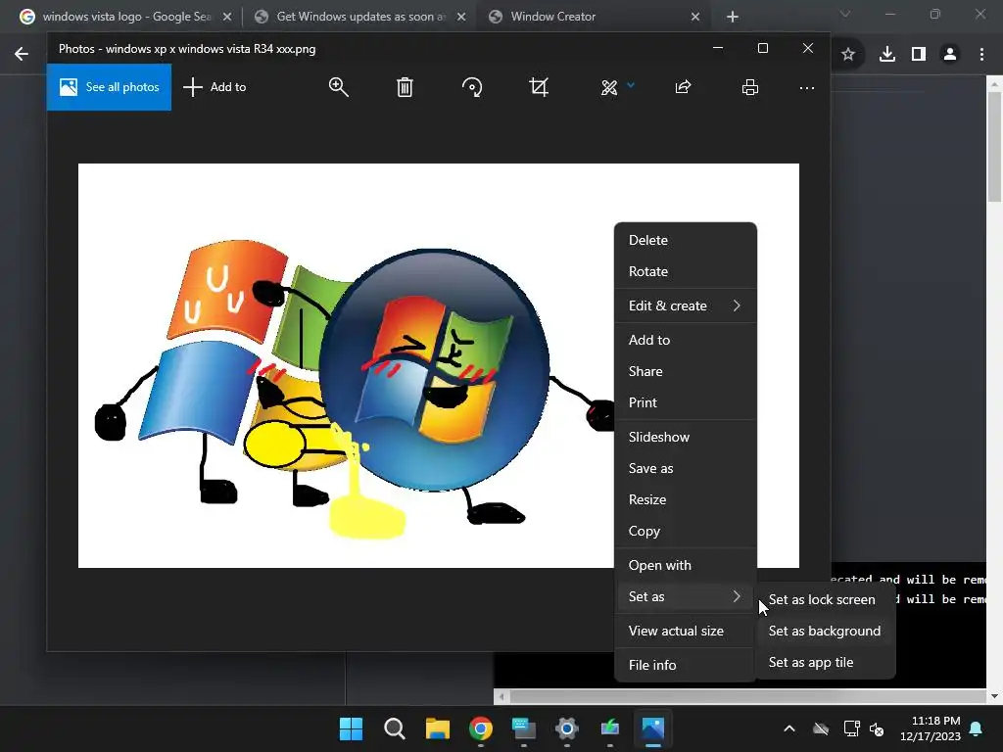Viewport: 1003px width, 752px height.
Task: Toggle Chrome side panel icon
Action: click(x=919, y=55)
